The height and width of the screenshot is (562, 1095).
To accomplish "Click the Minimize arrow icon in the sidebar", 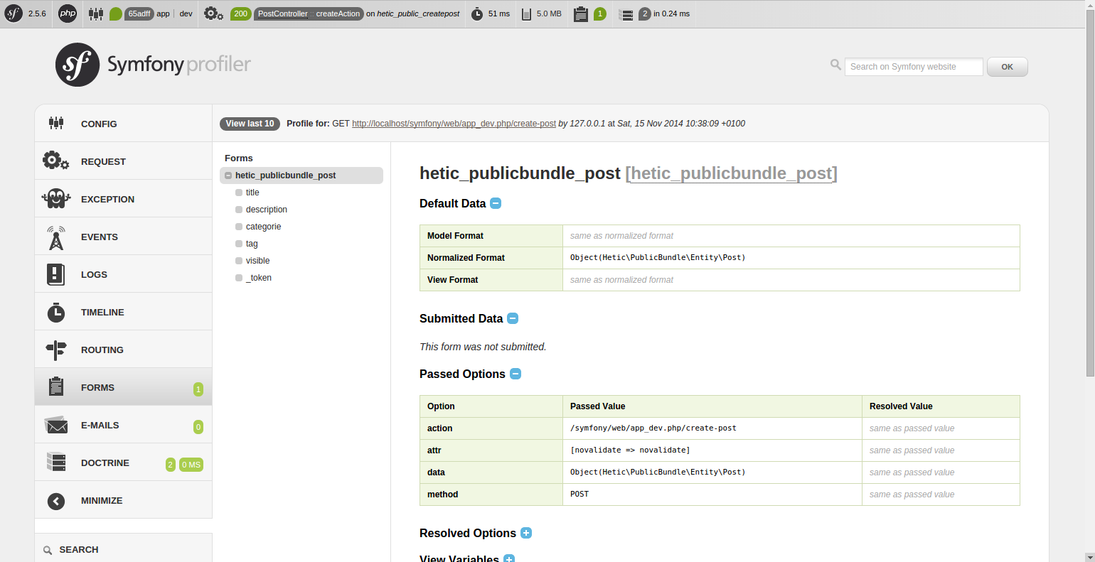I will coord(56,501).
